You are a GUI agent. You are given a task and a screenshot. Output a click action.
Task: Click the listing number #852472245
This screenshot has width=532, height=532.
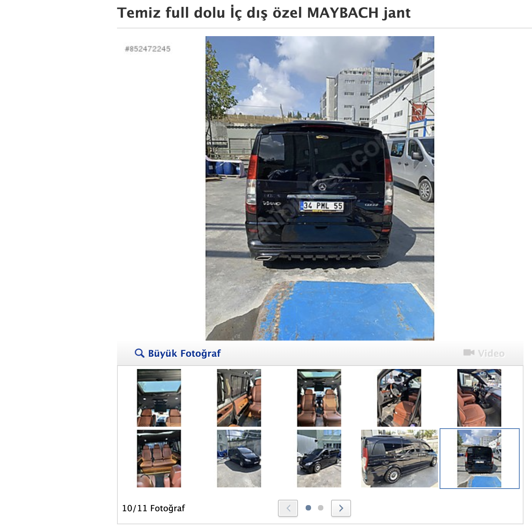coord(148,49)
